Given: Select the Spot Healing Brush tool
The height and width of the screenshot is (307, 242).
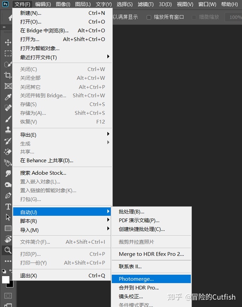Looking at the screenshot, I should (8, 108).
